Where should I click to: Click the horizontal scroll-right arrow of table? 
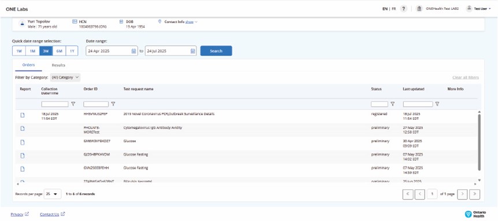point(475,184)
